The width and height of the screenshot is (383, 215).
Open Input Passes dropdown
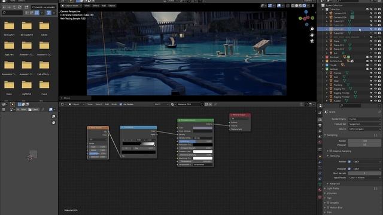(x=364, y=178)
